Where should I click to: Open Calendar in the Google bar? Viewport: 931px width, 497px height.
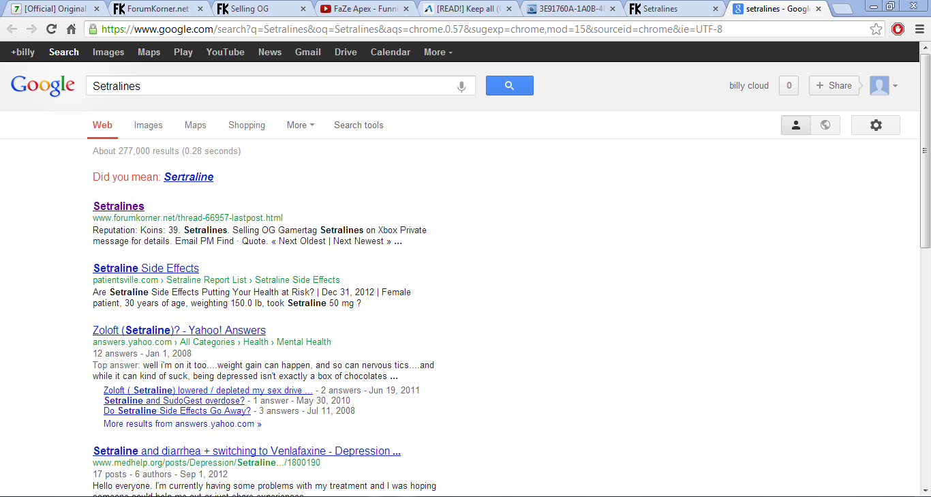tap(391, 52)
